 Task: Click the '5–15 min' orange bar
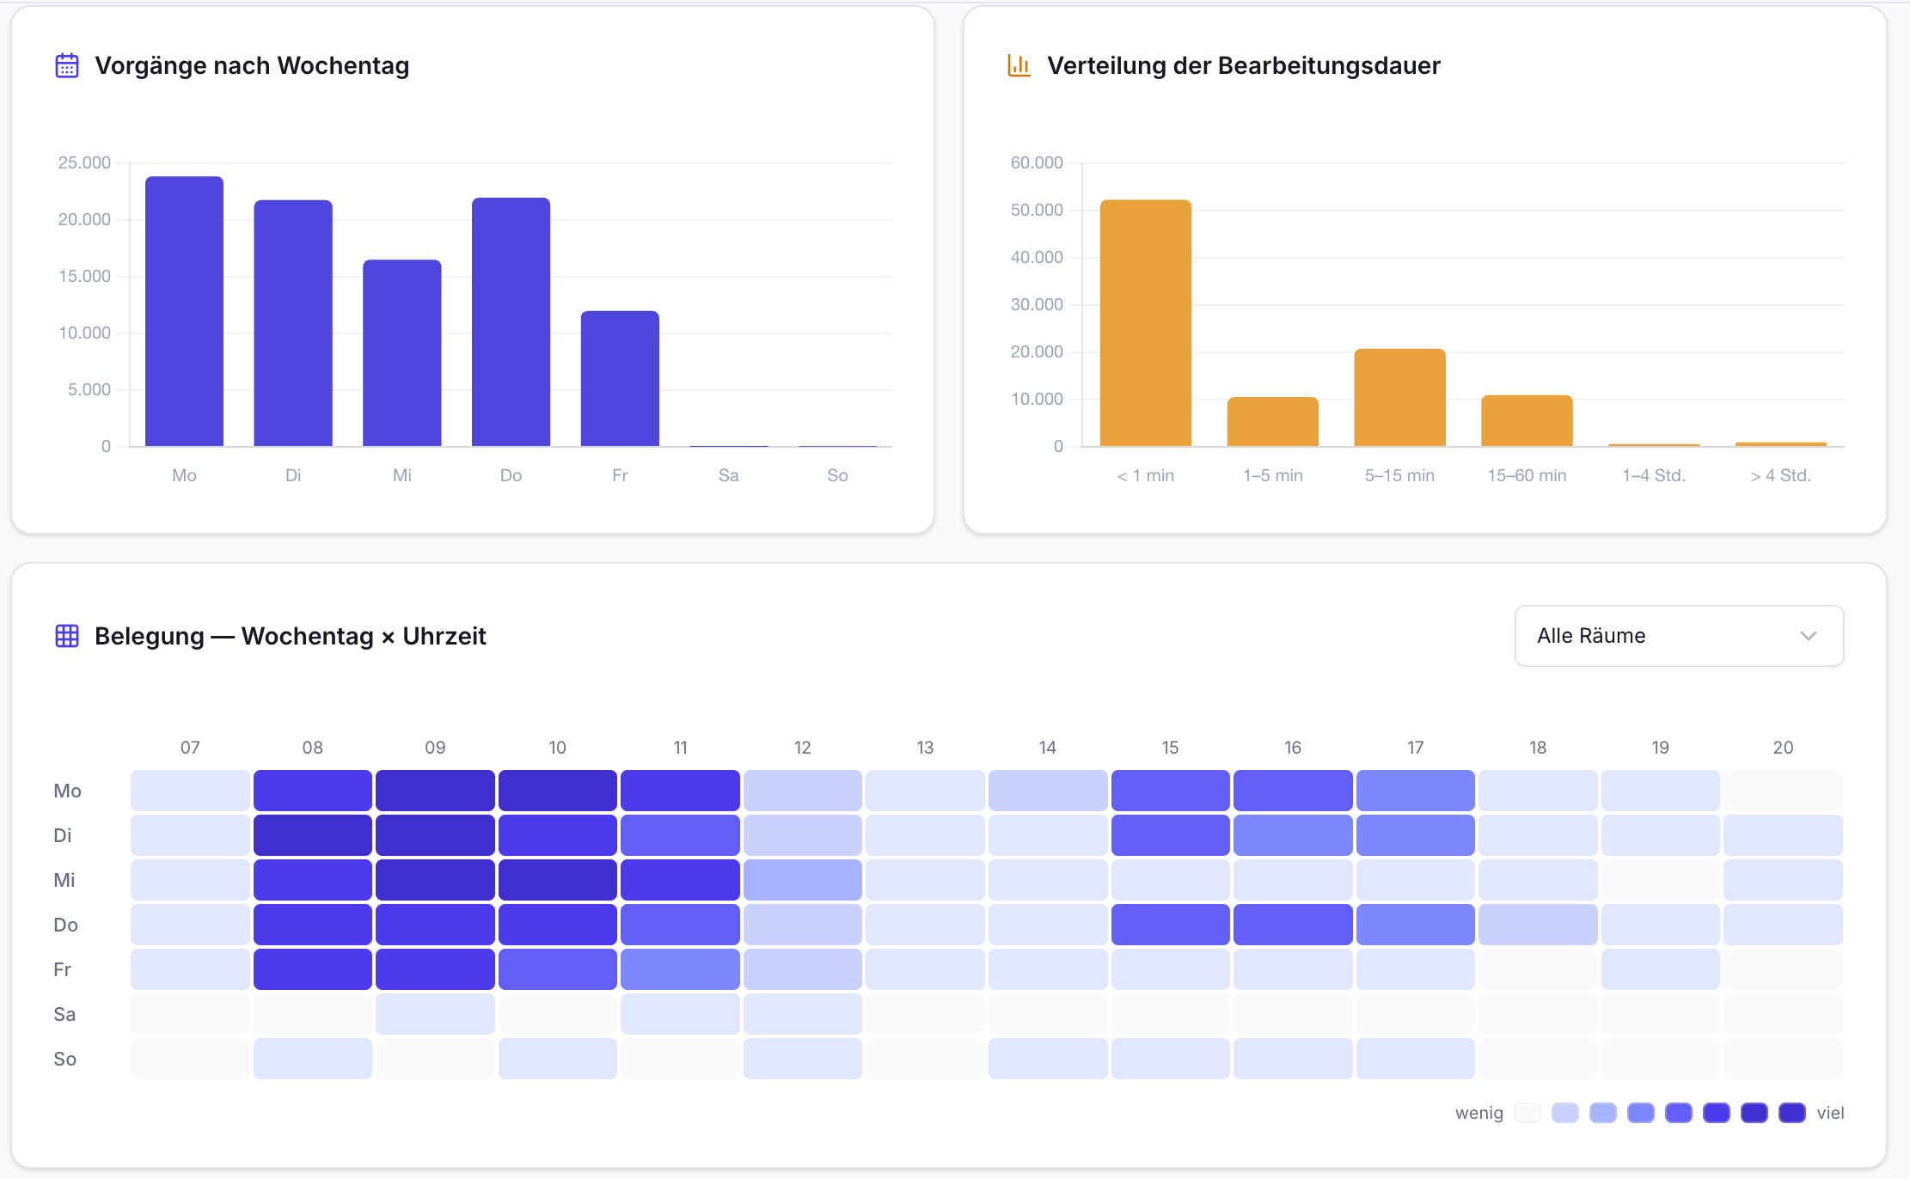pyautogui.click(x=1400, y=397)
